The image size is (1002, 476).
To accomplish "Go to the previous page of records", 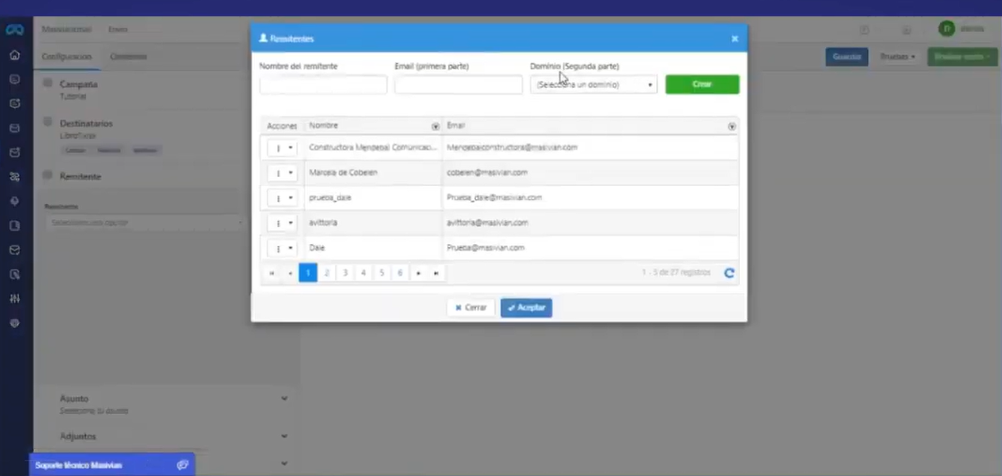I will tap(290, 273).
